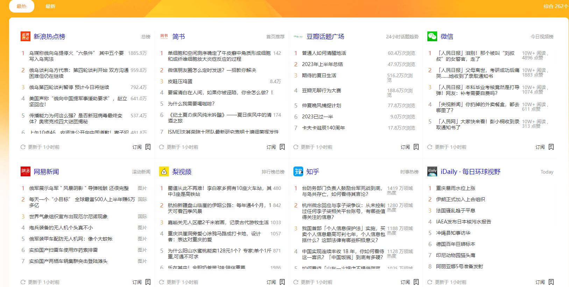569x287 pixels.
Task: Click bookmark icon in 微信 card
Action: point(551,147)
